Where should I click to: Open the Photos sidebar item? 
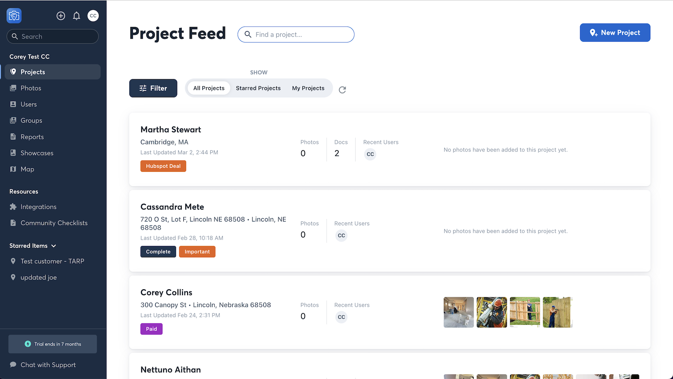[x=31, y=88]
